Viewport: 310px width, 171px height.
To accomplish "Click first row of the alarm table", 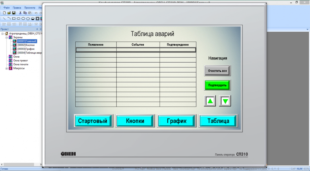I will tap(136, 50).
